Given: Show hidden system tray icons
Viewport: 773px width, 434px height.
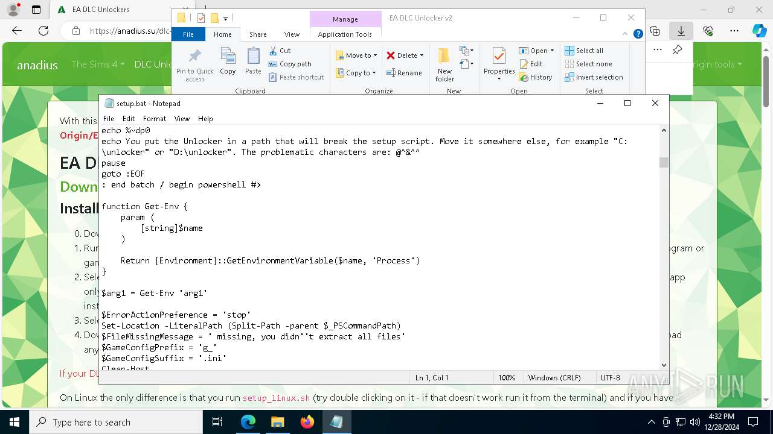Looking at the screenshot, I should click(651, 422).
